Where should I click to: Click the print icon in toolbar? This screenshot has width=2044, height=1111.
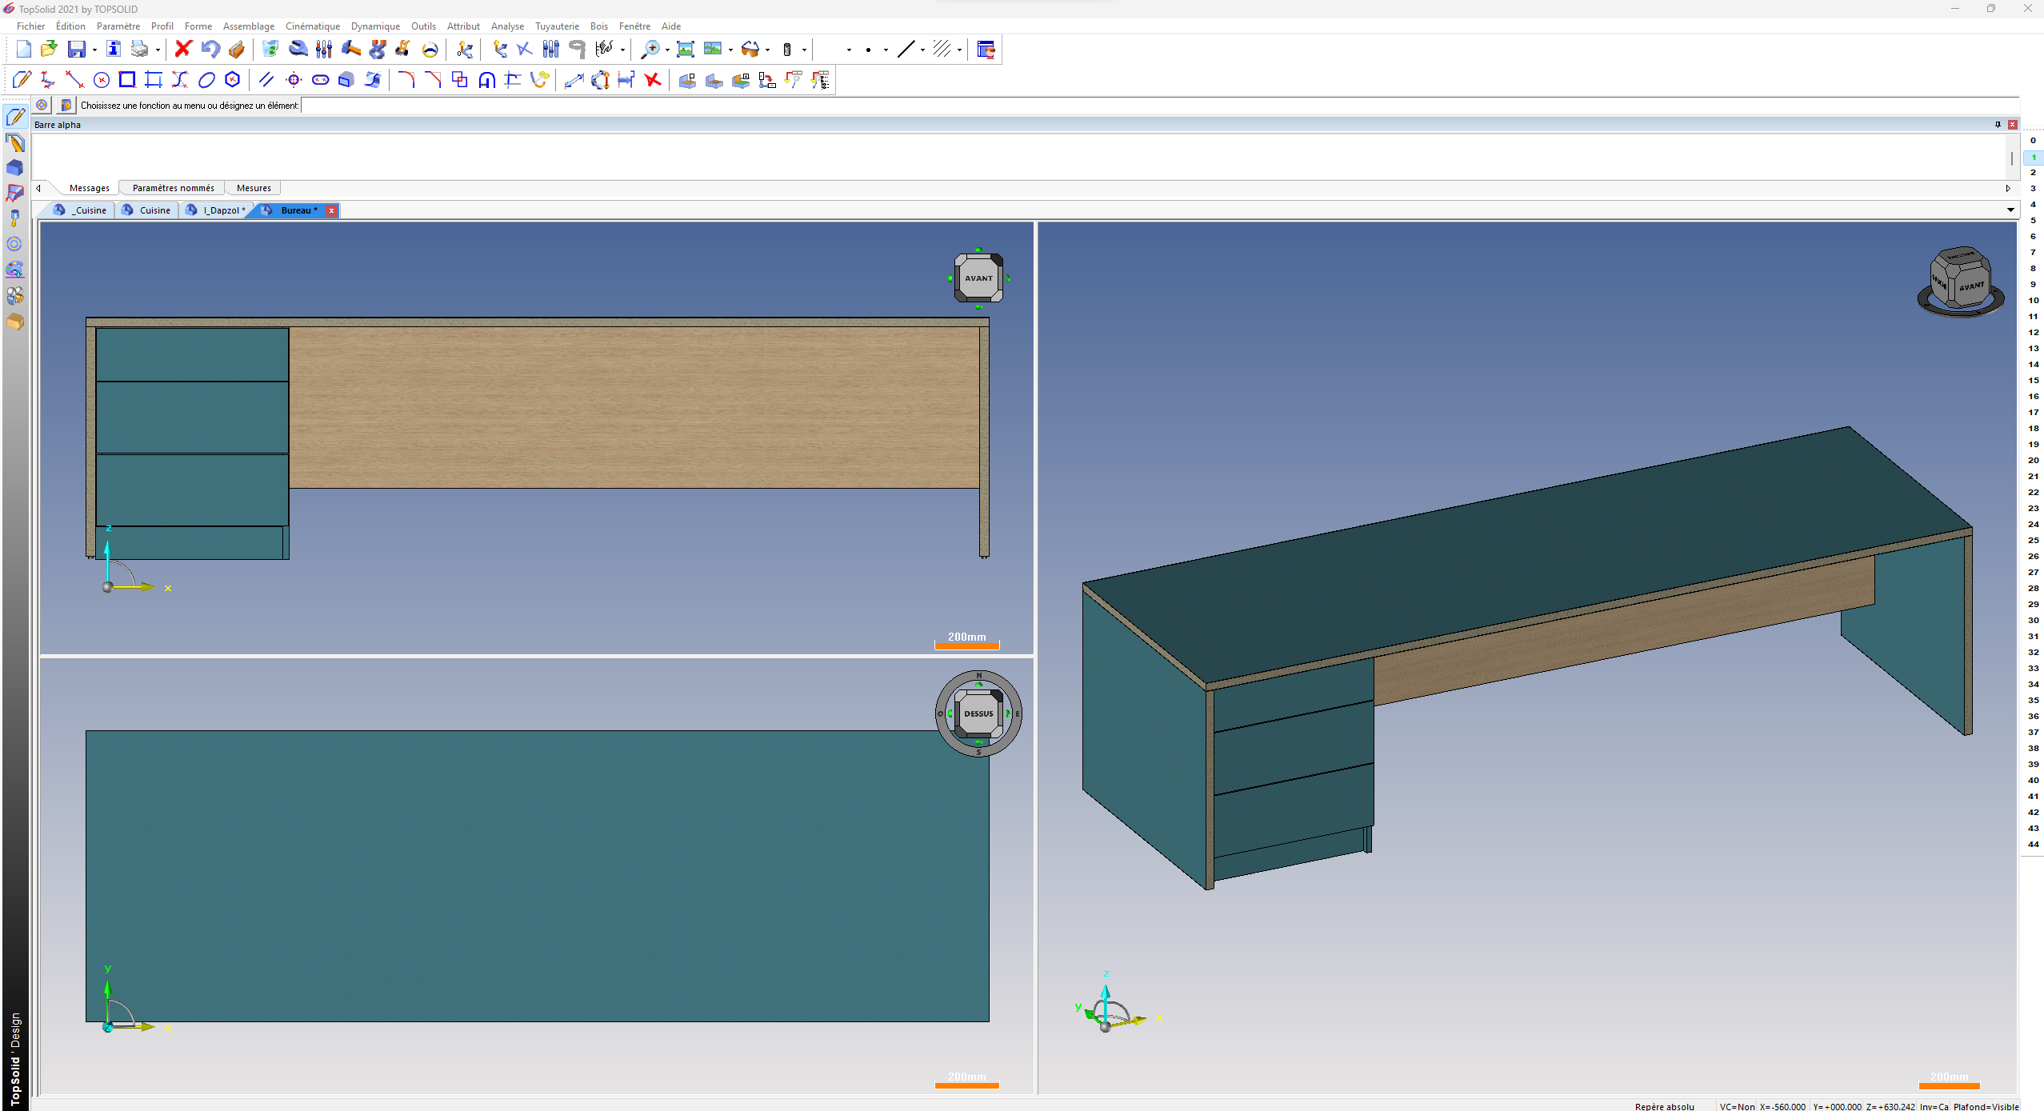(x=140, y=50)
